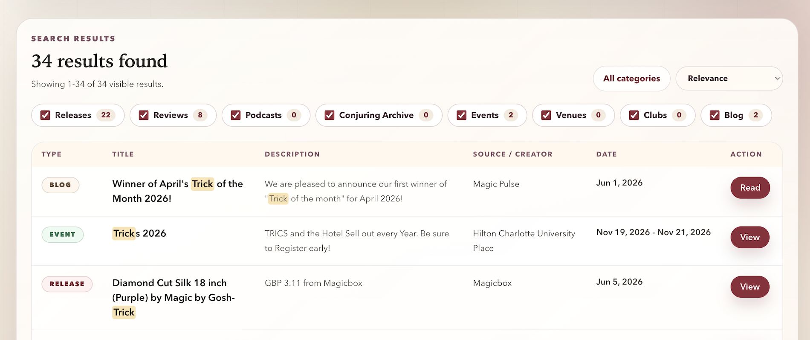View the Tricks 2026 event
Image resolution: width=810 pixels, height=340 pixels.
pos(750,237)
